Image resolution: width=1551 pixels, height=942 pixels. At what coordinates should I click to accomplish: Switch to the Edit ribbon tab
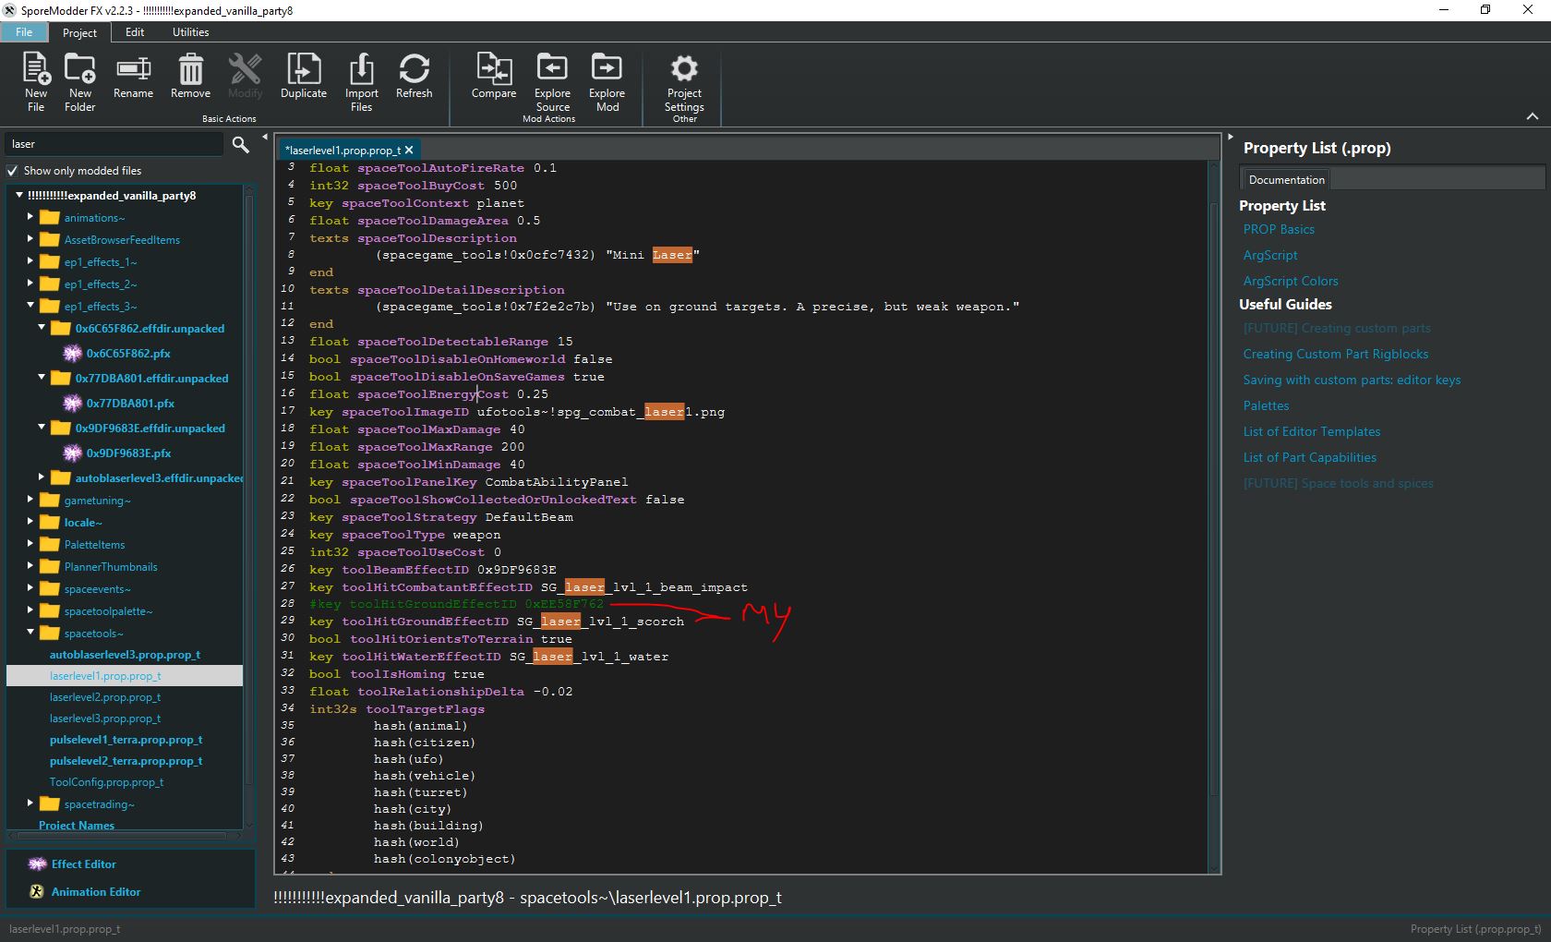135,32
